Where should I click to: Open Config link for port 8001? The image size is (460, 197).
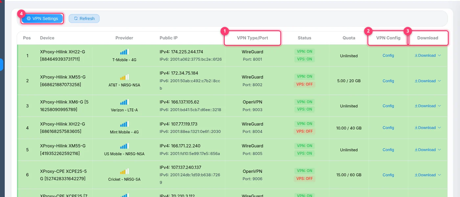pyautogui.click(x=388, y=55)
